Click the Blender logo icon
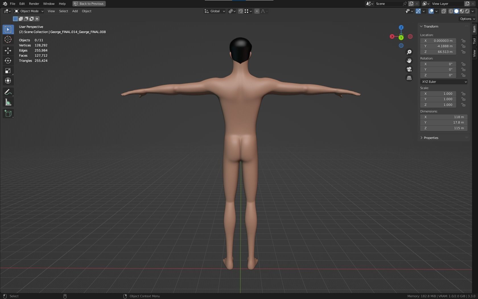Image resolution: width=478 pixels, height=299 pixels. [5, 4]
